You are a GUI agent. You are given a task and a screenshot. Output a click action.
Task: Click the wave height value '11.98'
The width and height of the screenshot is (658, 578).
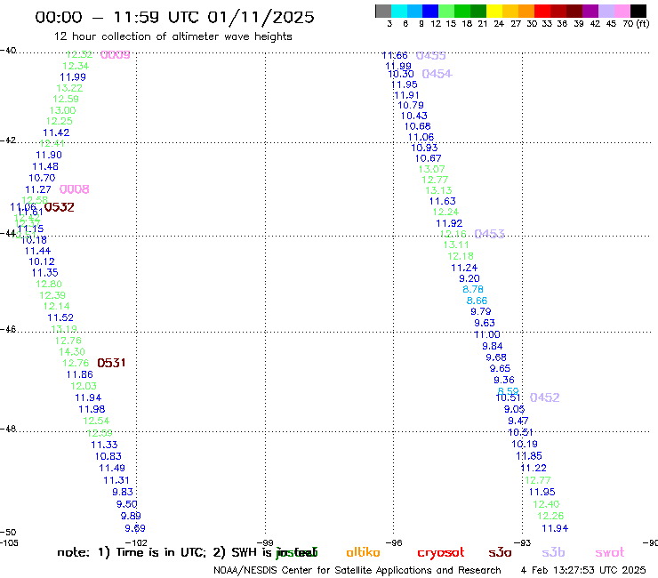[x=92, y=409]
